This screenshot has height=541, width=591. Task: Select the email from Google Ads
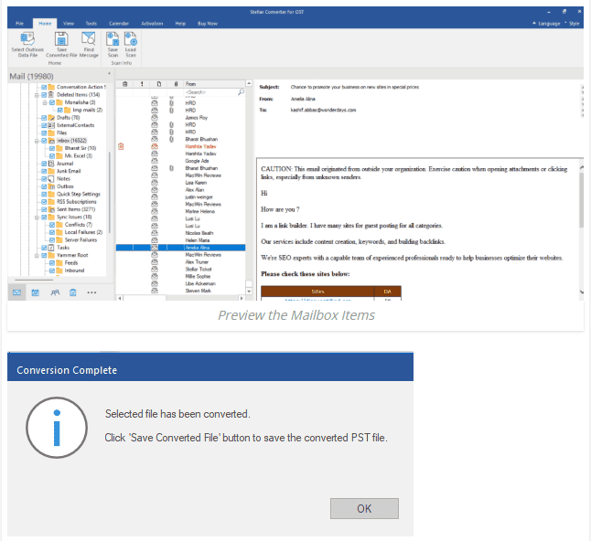tap(196, 161)
